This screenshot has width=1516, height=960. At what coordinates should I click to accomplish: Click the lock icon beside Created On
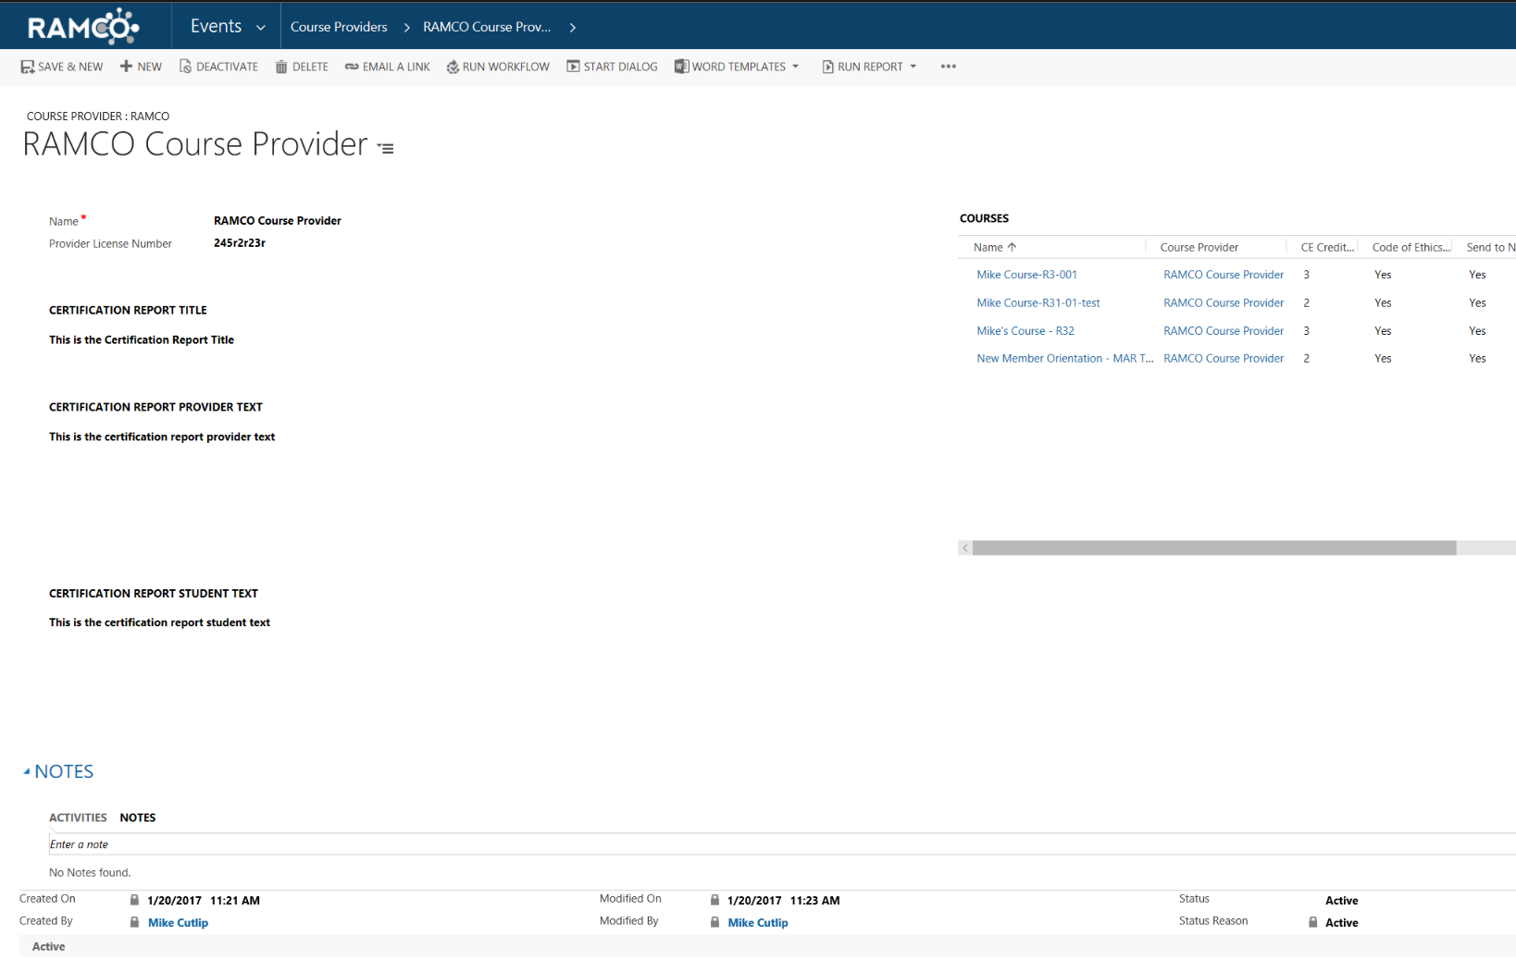(x=134, y=900)
